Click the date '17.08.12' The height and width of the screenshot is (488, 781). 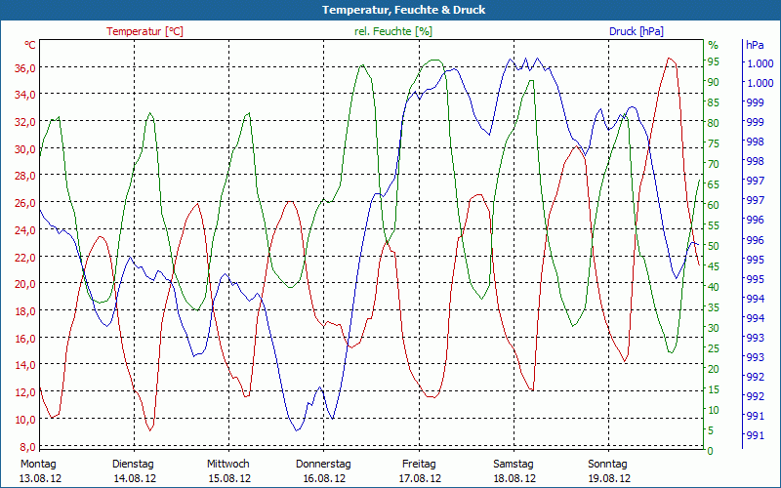click(x=420, y=478)
